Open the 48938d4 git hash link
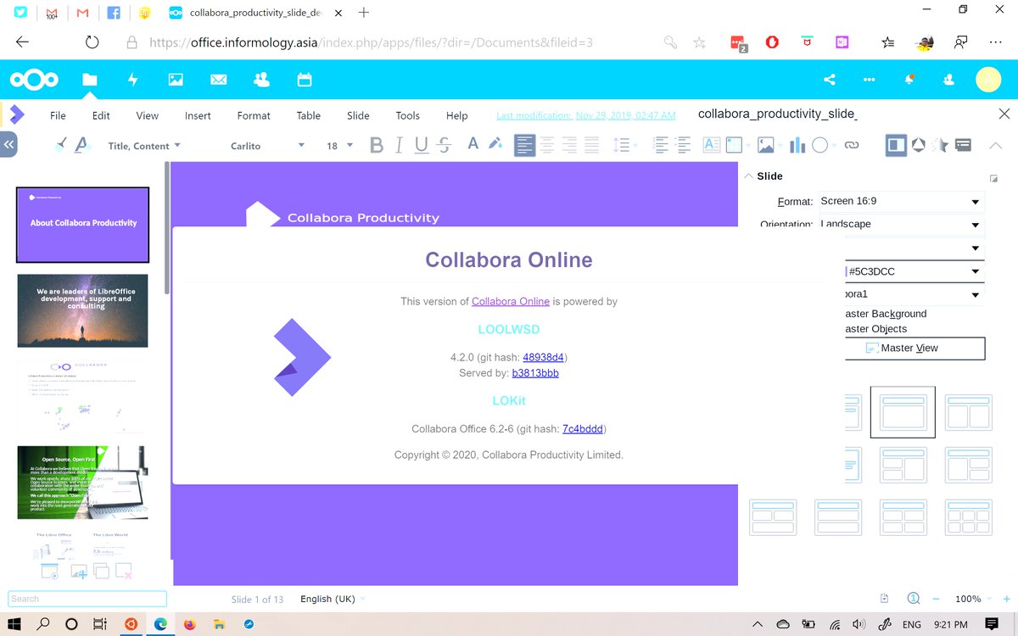The height and width of the screenshot is (636, 1018). (545, 357)
